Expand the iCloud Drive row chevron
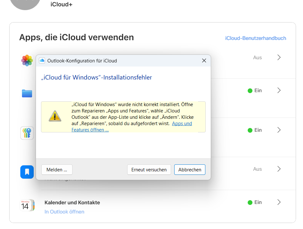303x229 pixels. [x=279, y=90]
